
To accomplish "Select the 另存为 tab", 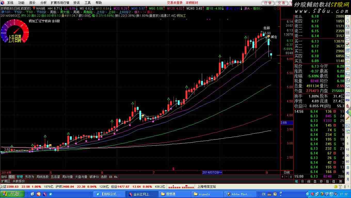I will tap(29, 177).
